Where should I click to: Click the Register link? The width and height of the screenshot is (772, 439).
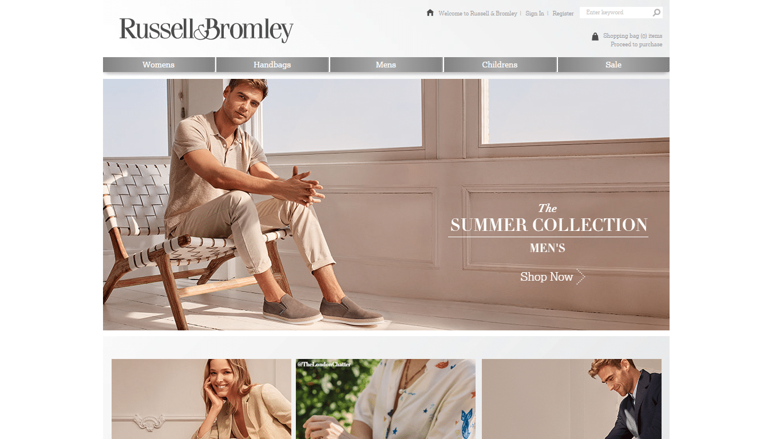(x=563, y=13)
